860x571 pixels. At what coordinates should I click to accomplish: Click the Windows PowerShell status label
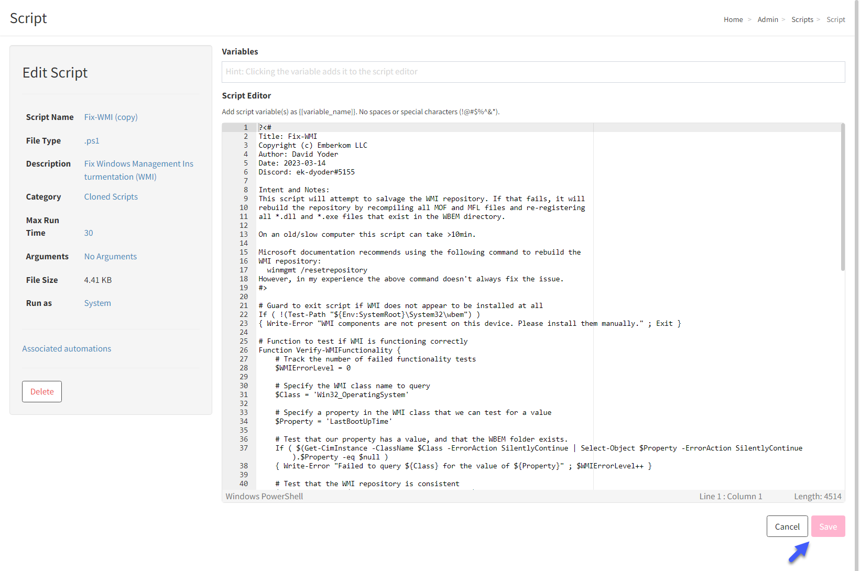tap(264, 496)
